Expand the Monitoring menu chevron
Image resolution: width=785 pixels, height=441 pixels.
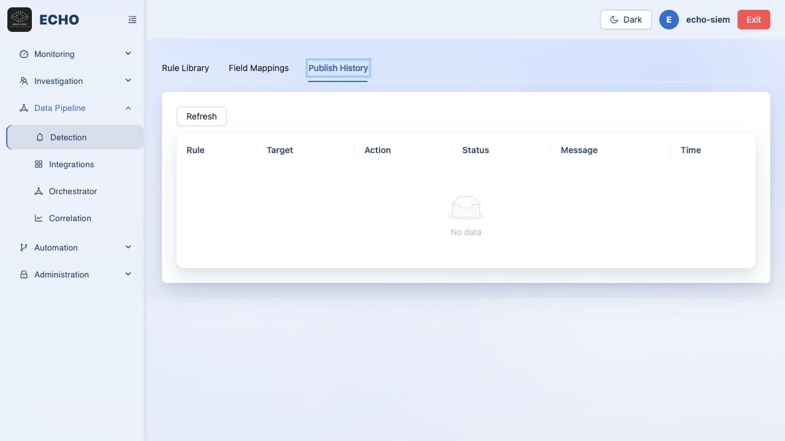[x=128, y=54]
